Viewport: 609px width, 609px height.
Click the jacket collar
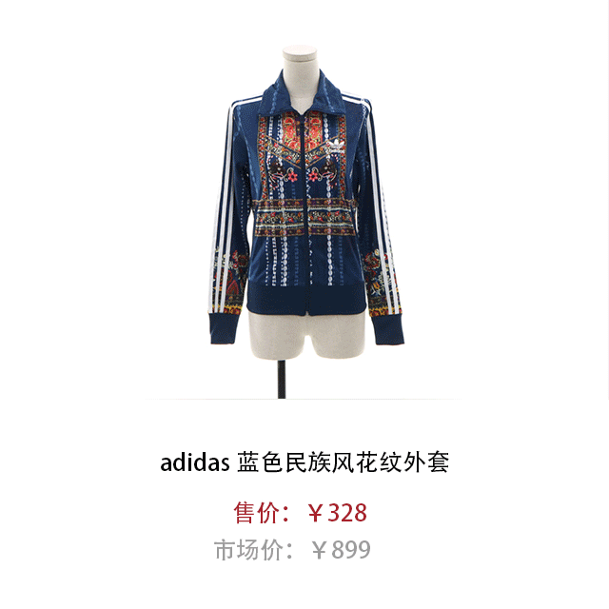303,93
